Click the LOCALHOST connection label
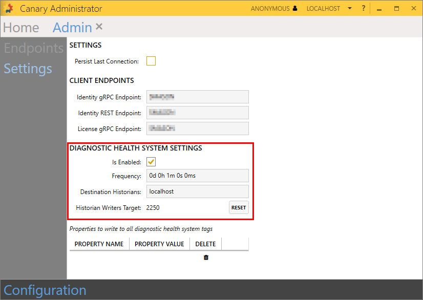This screenshot has height=300, width=423. click(323, 8)
